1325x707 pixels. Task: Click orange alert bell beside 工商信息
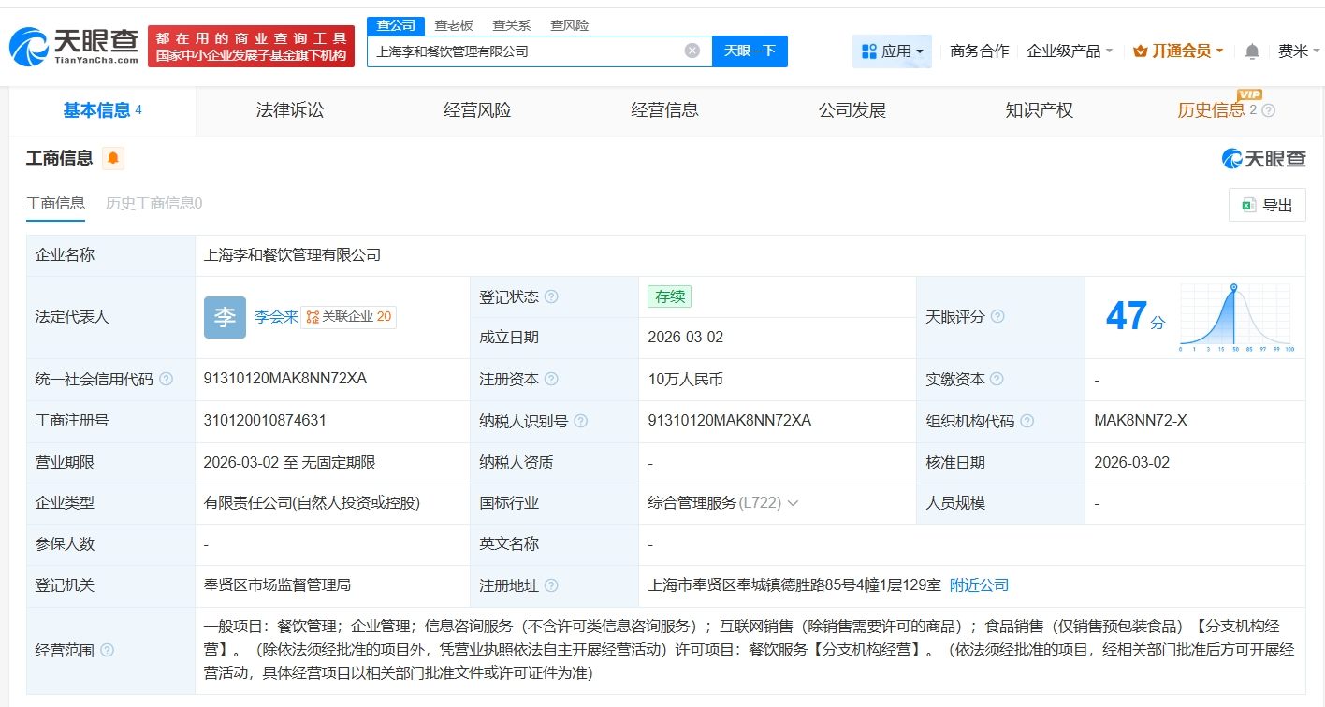[113, 159]
